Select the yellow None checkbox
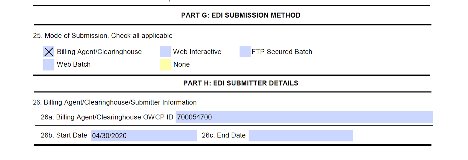Viewport: 468px width, 160px height. 166,65
